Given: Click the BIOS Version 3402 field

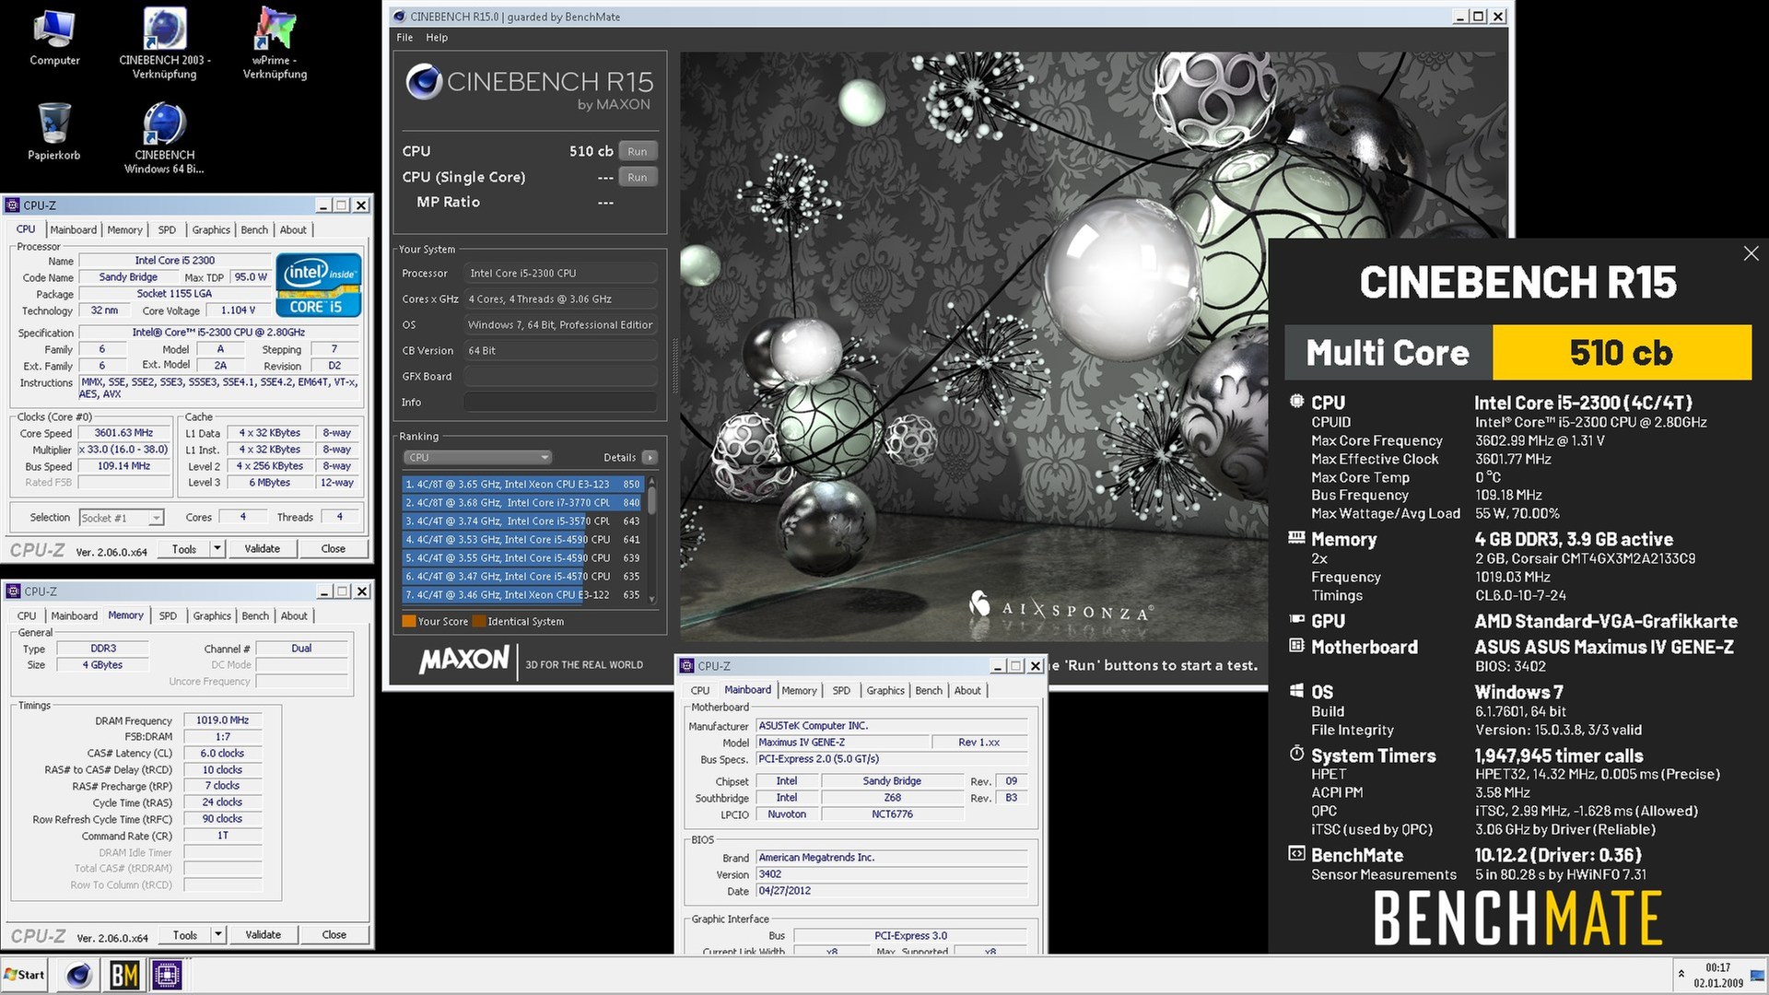Looking at the screenshot, I should 891,874.
